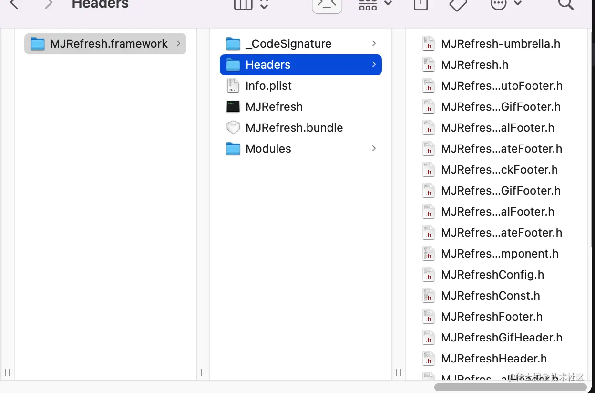The image size is (595, 393).
Task: Select the Info.plist file icon
Action: [x=233, y=86]
